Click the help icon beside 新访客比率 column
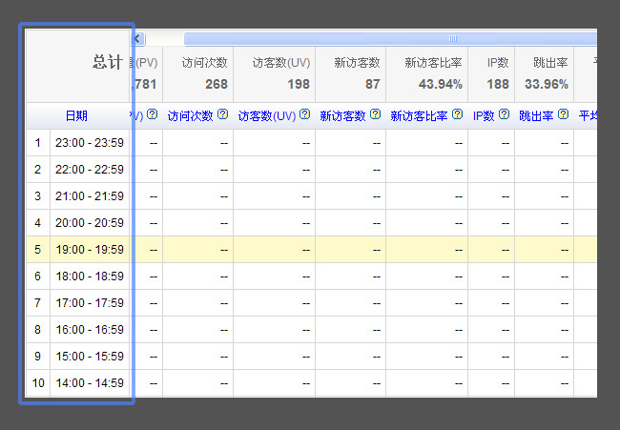 [457, 114]
